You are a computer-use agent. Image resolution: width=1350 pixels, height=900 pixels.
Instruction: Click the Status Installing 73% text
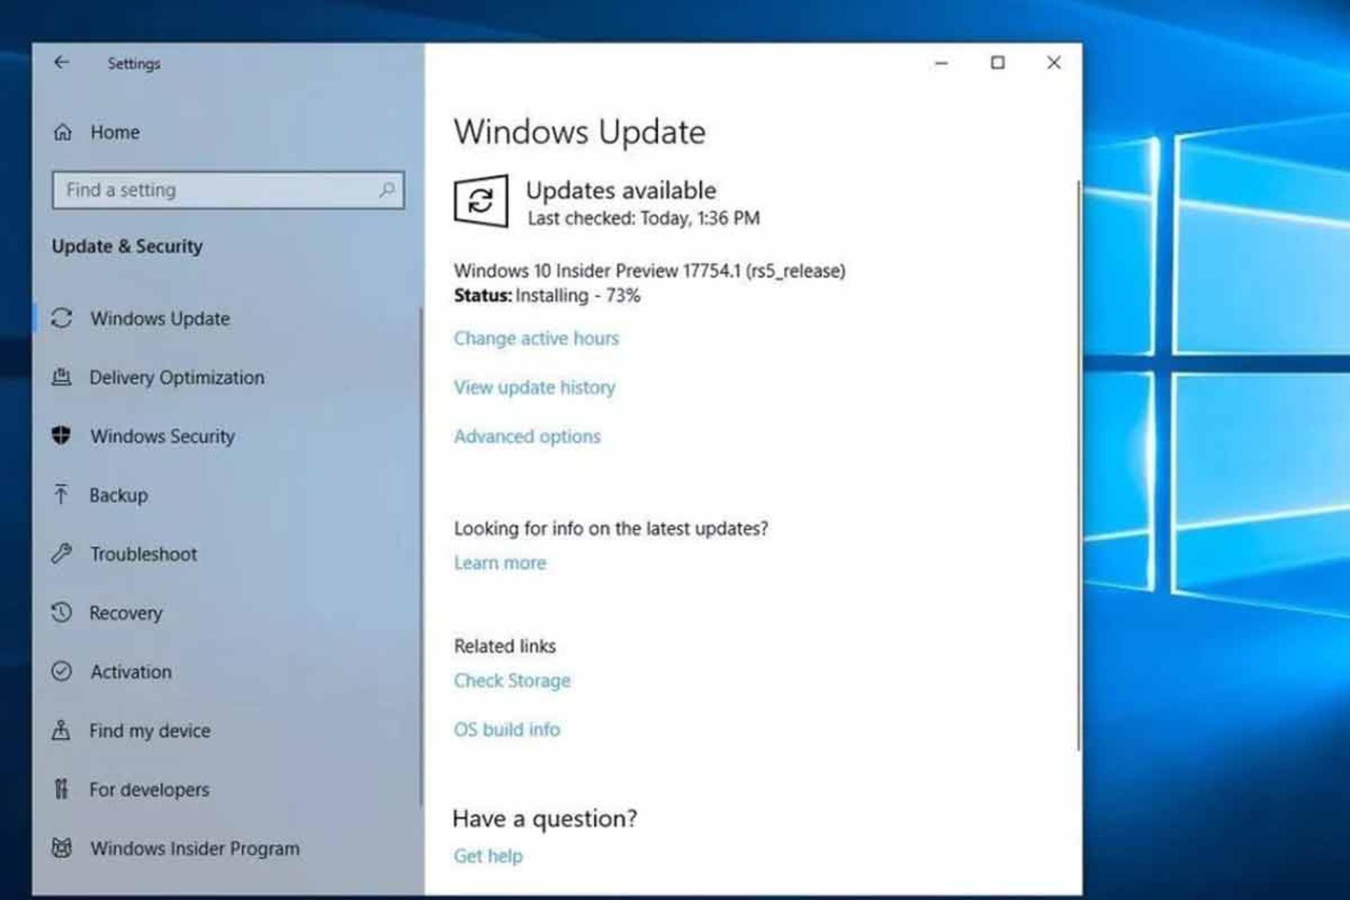coord(547,295)
